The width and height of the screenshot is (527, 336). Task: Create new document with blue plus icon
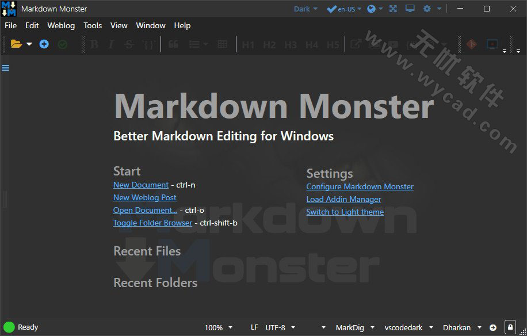44,44
